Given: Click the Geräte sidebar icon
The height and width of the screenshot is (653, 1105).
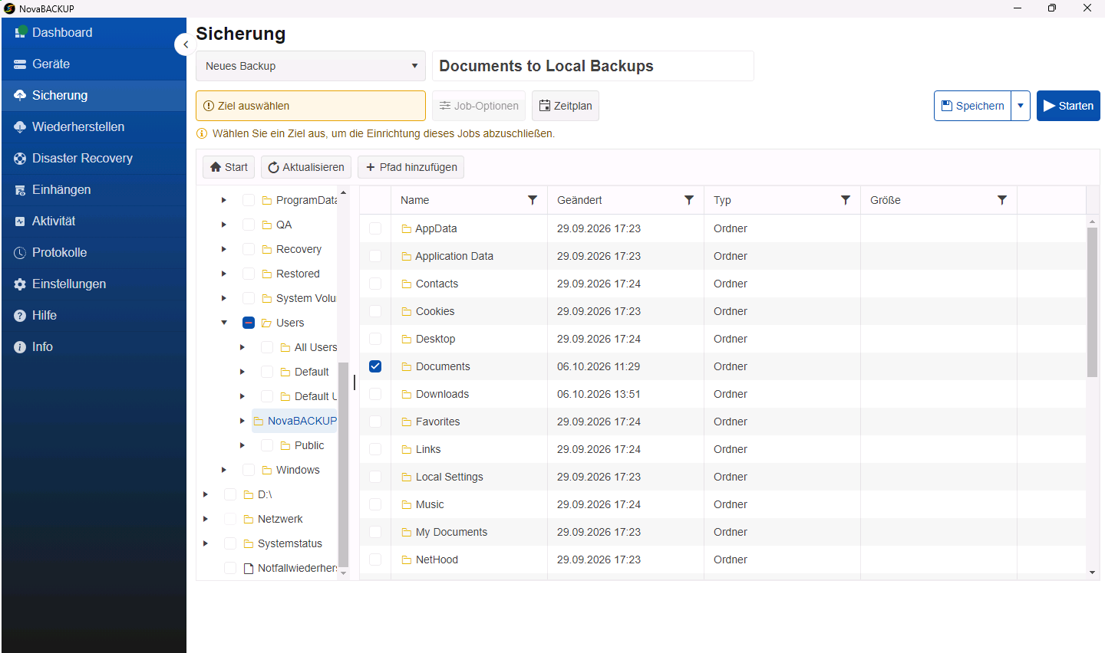Looking at the screenshot, I should 20,64.
